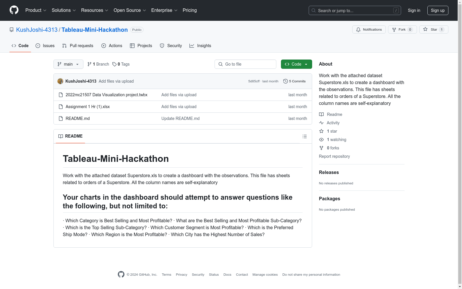
Task: Open the 'Update README.md' commit message
Action: click(180, 118)
